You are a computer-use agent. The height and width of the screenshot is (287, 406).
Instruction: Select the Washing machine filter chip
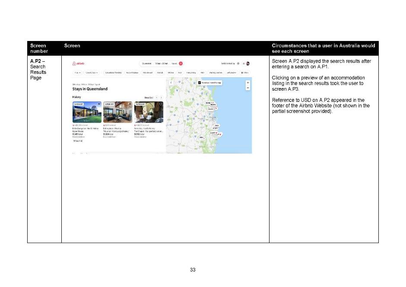(x=216, y=73)
